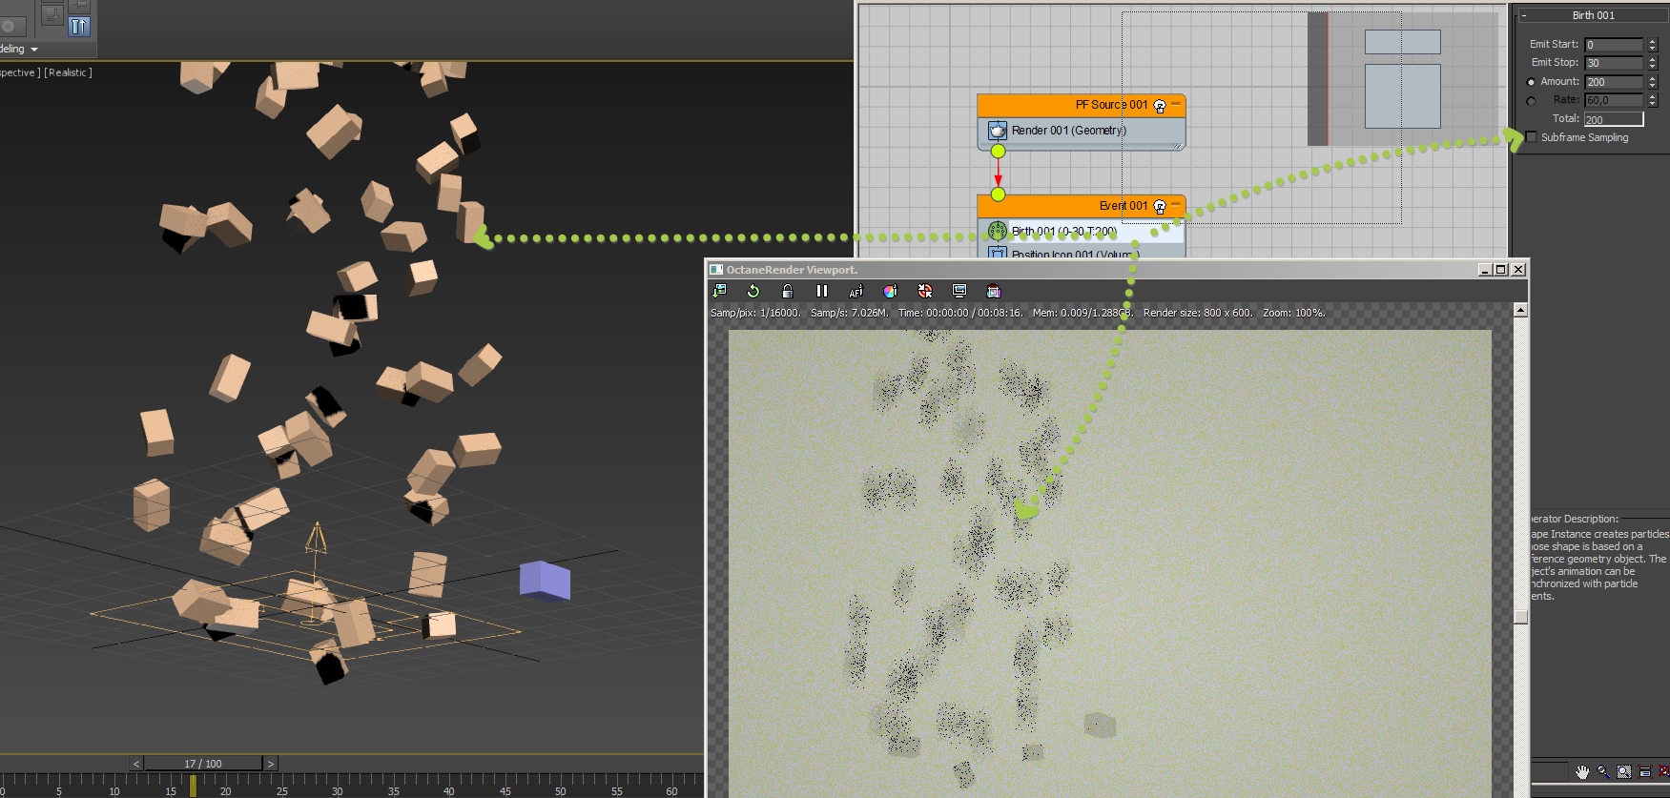The image size is (1670, 798).
Task: Select the Birth 001 operator row
Action: click(x=1082, y=232)
